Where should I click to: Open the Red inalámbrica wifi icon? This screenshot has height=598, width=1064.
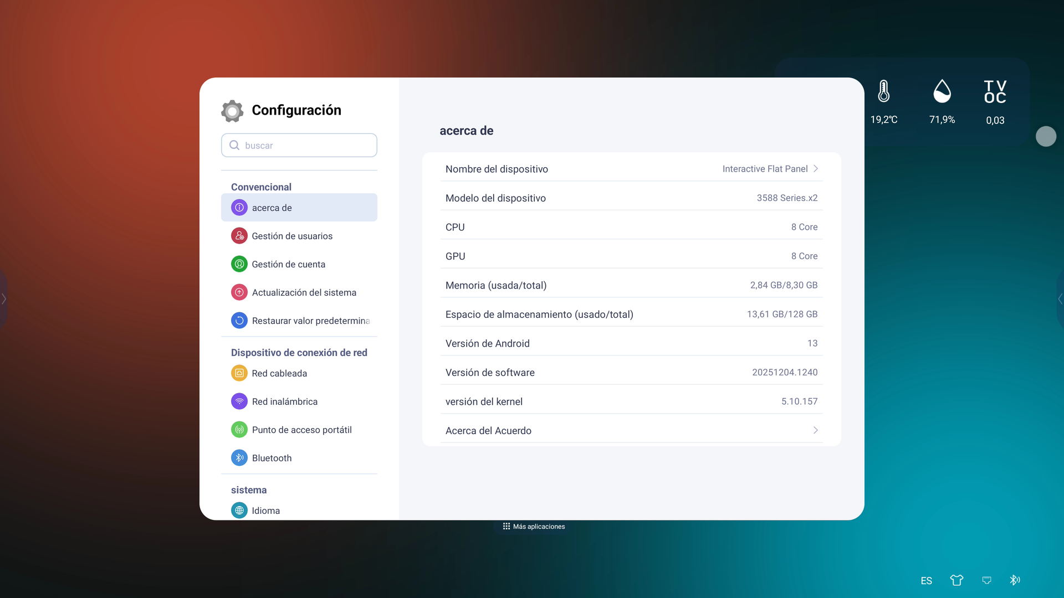239,401
